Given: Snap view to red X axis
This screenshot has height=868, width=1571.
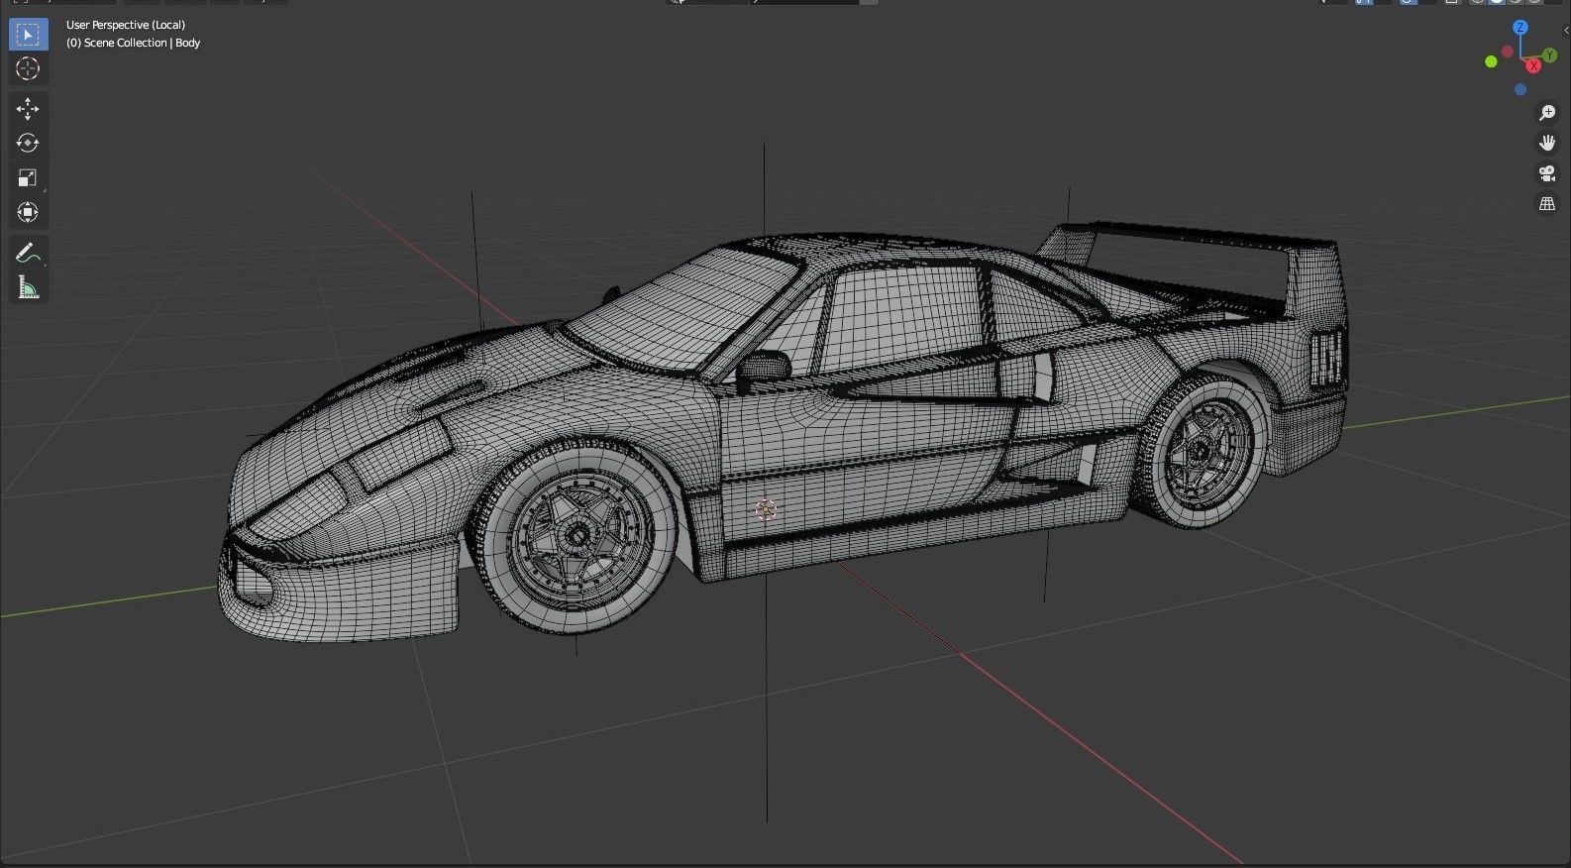Looking at the screenshot, I should coord(1533,65).
